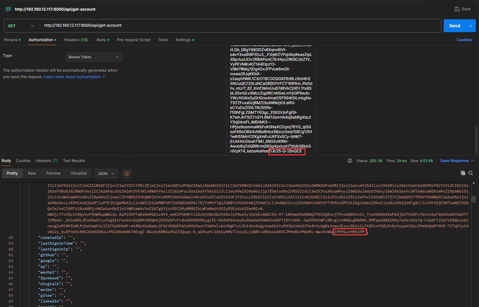The image size is (479, 307).
Task: Click the Save disk icon
Action: pos(457,9)
